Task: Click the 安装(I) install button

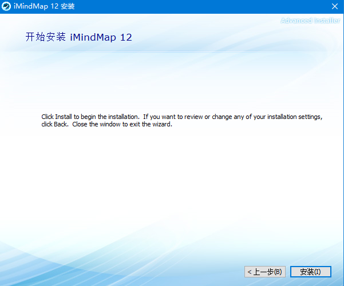Action: pos(310,272)
